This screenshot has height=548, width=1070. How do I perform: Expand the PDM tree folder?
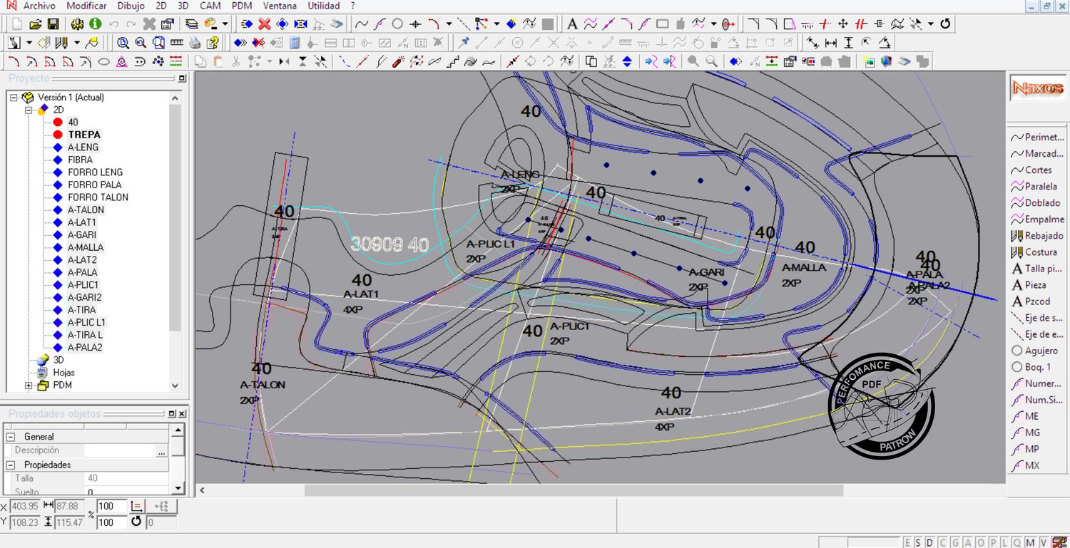click(29, 386)
